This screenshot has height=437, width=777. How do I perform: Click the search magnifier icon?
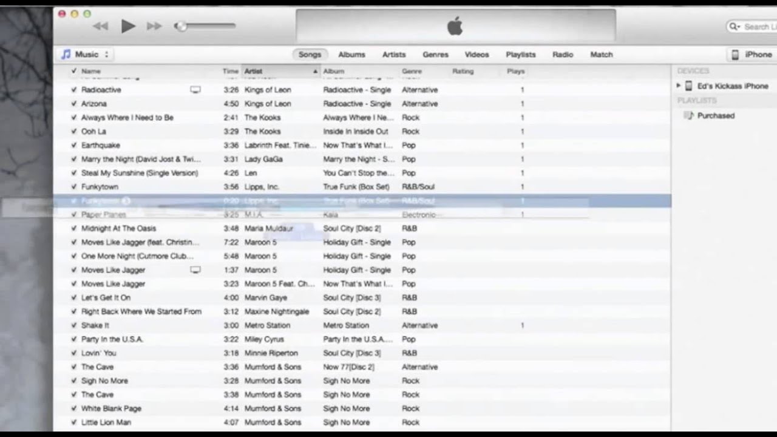(734, 26)
